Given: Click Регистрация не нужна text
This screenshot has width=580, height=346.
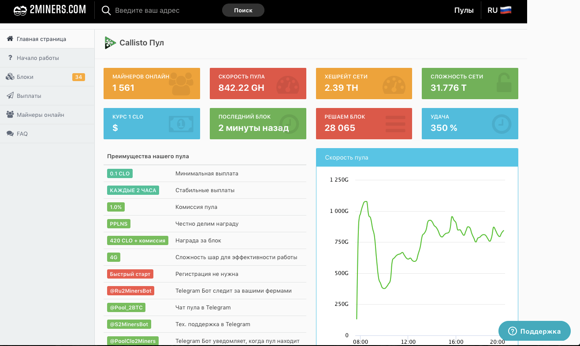Looking at the screenshot, I should pos(207,274).
